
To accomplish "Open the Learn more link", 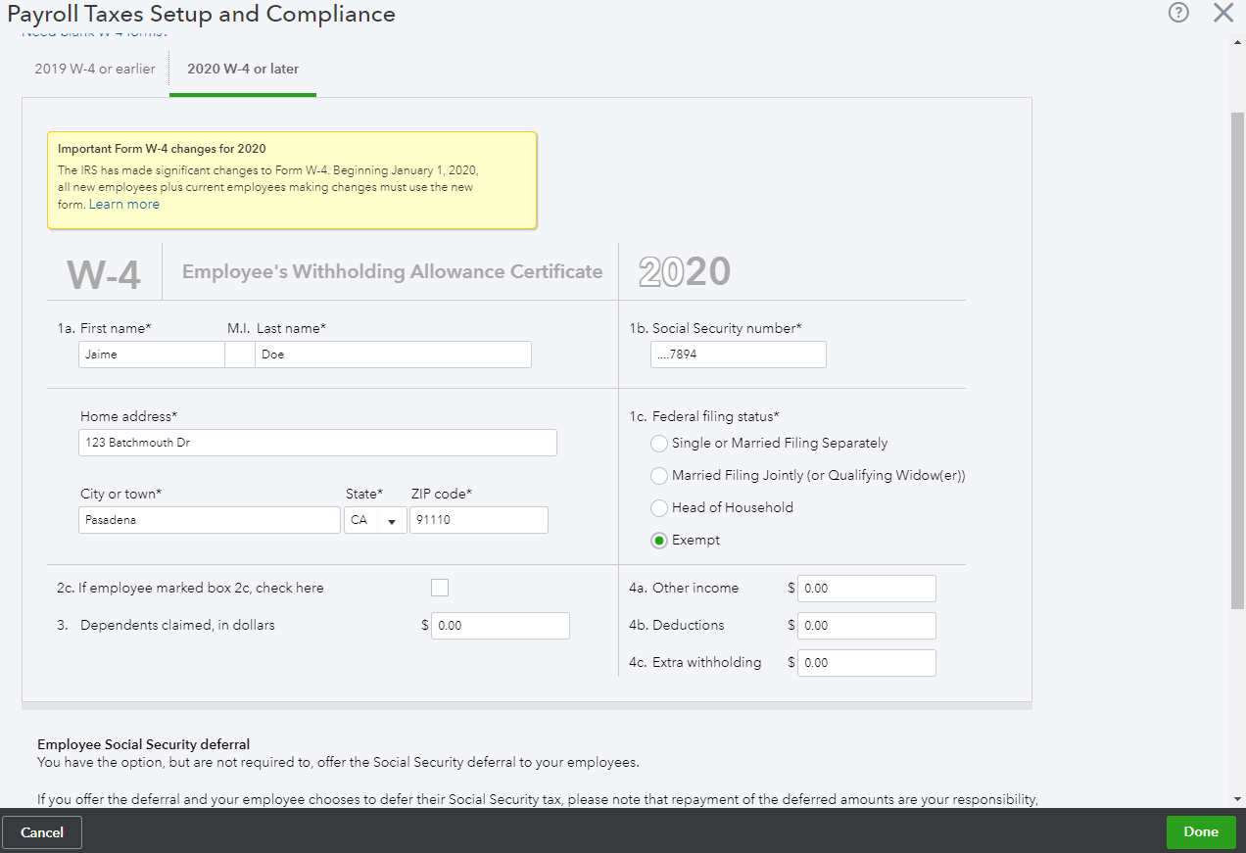I will click(124, 205).
